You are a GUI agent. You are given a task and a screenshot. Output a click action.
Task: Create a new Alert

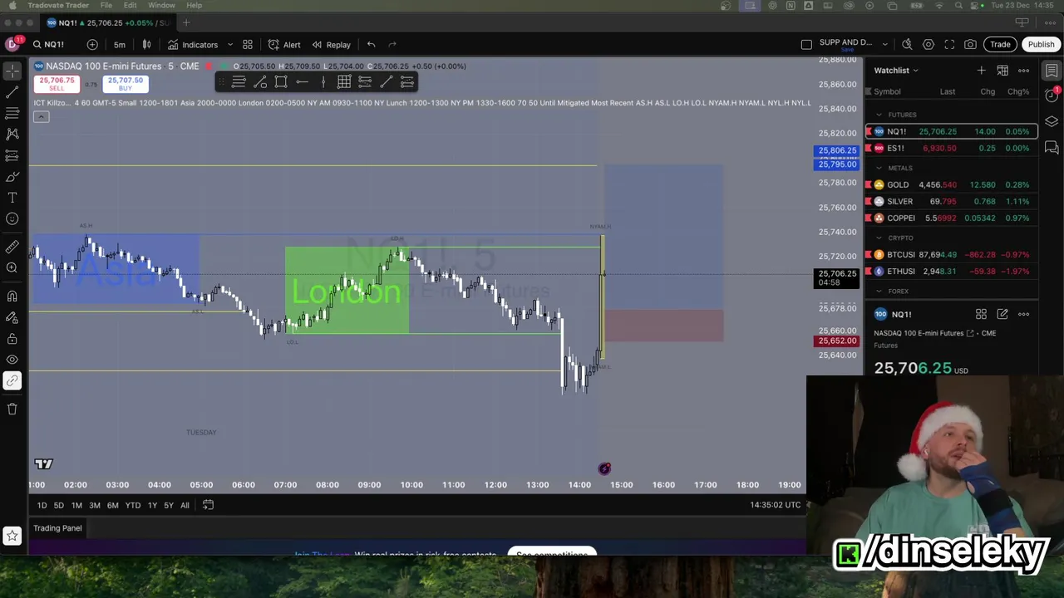(284, 45)
